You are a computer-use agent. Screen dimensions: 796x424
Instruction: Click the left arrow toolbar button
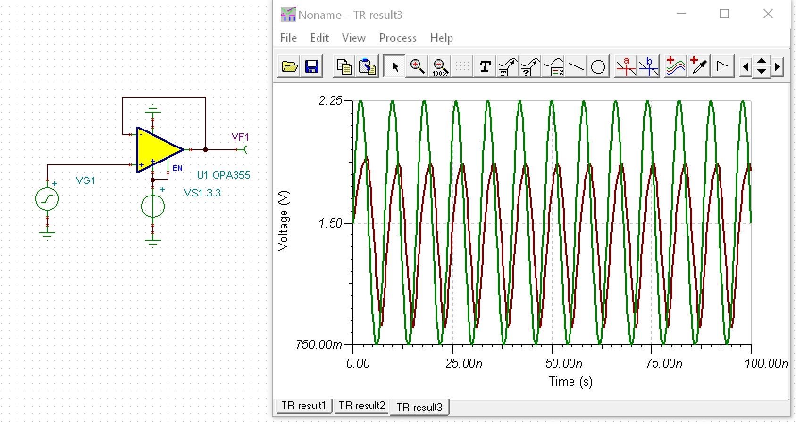coord(745,67)
